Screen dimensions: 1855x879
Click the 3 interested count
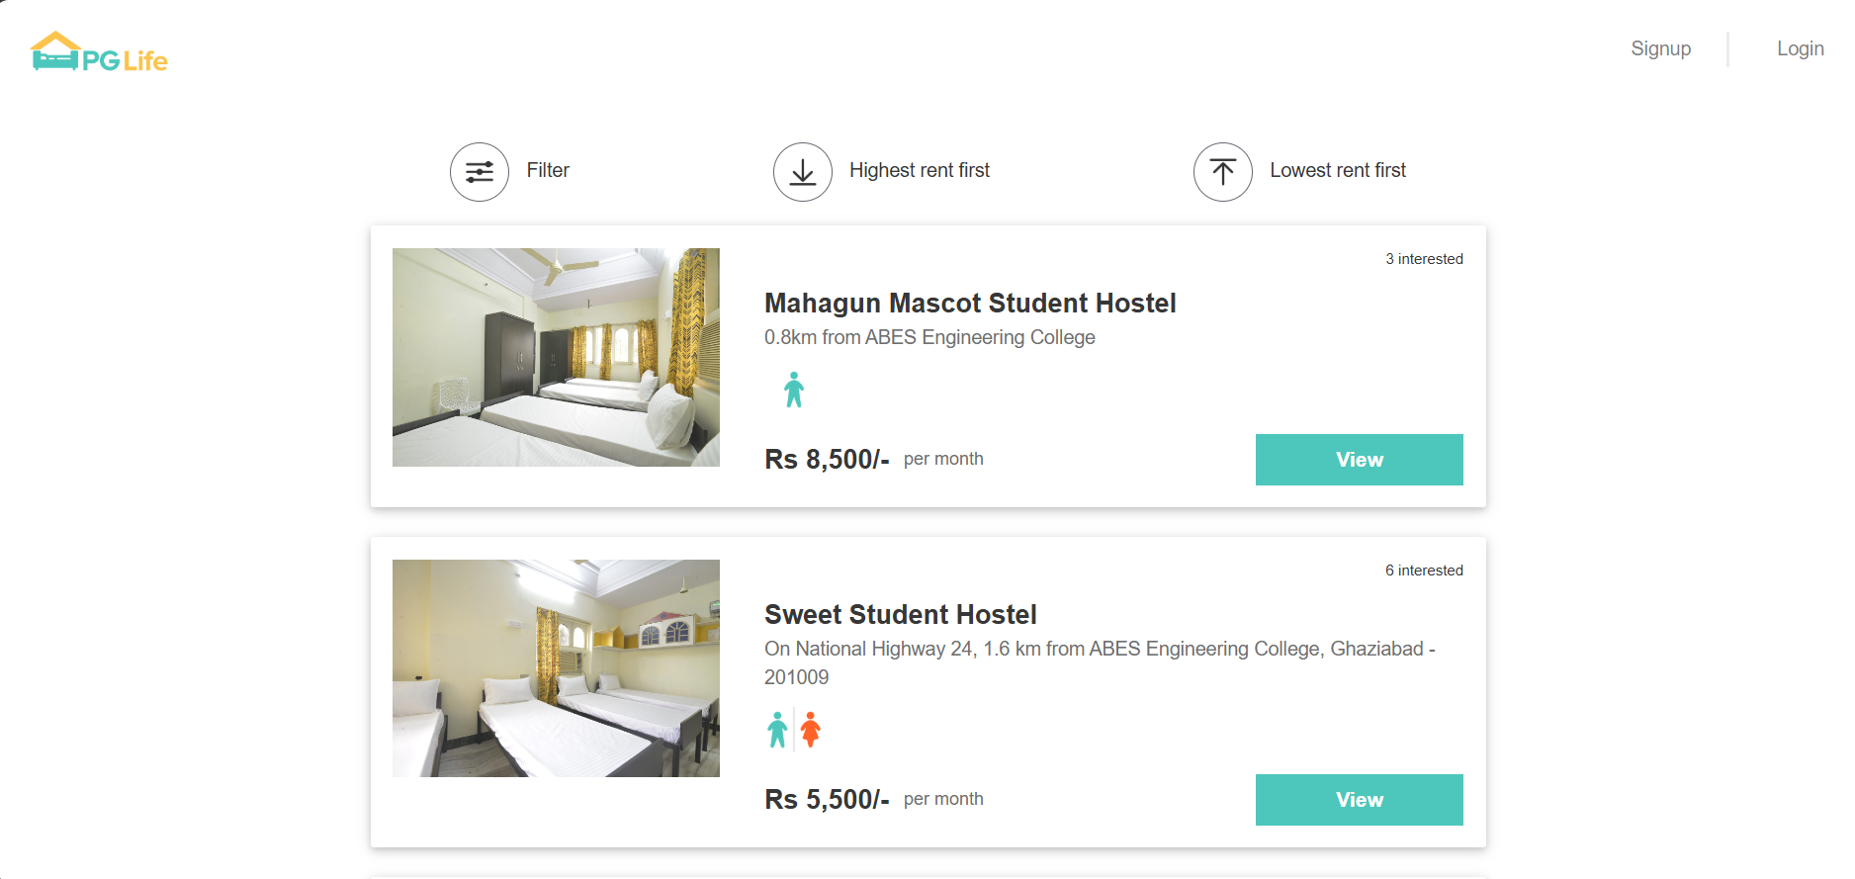pyautogui.click(x=1424, y=259)
